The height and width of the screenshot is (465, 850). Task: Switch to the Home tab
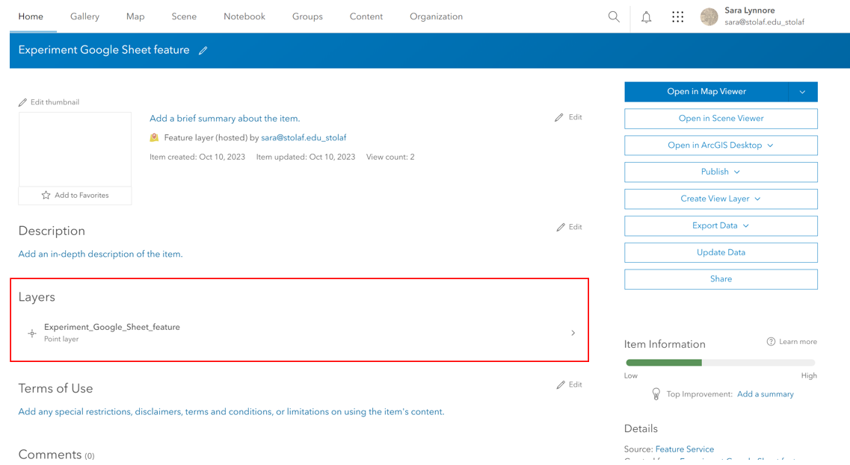tap(31, 16)
